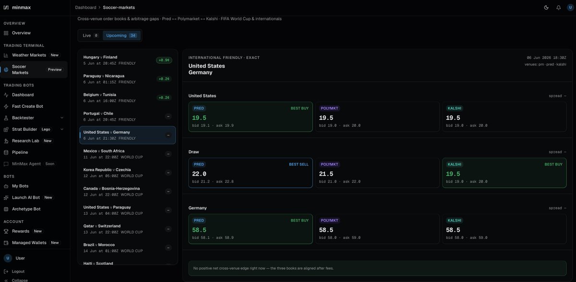
Task: Click the Logout text link
Action: (18, 271)
